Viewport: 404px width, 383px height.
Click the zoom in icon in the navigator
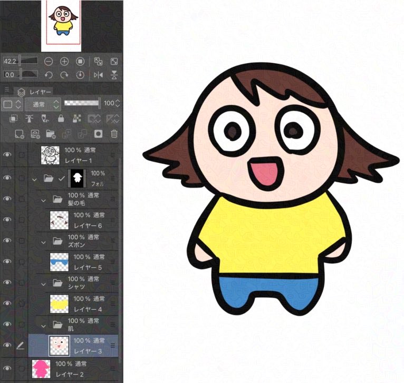tap(64, 61)
